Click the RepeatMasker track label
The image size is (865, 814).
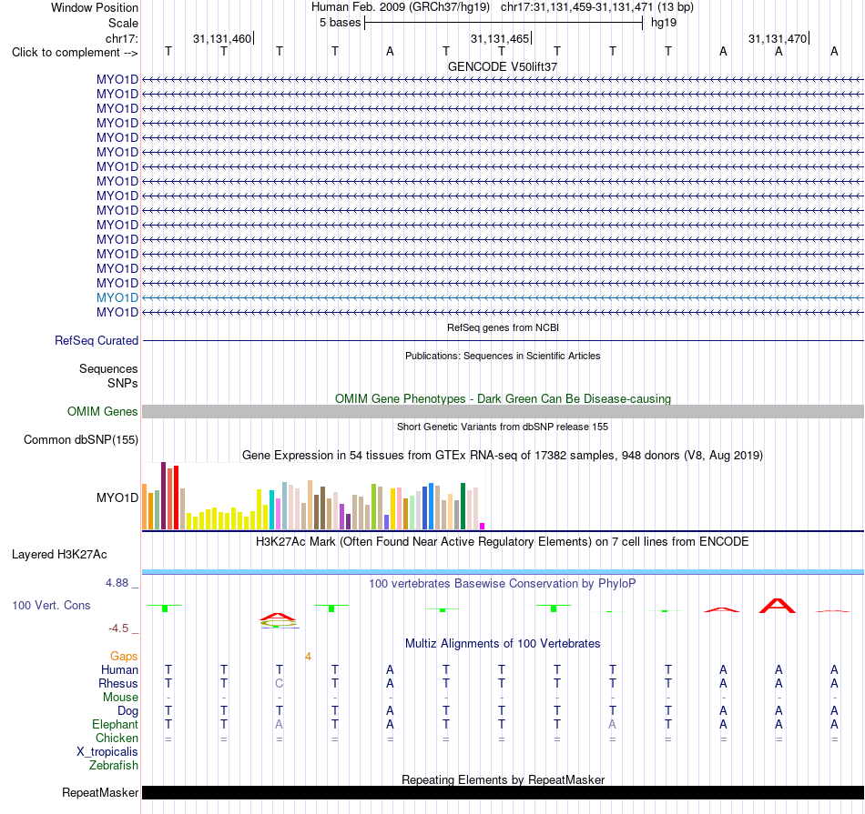(x=100, y=792)
